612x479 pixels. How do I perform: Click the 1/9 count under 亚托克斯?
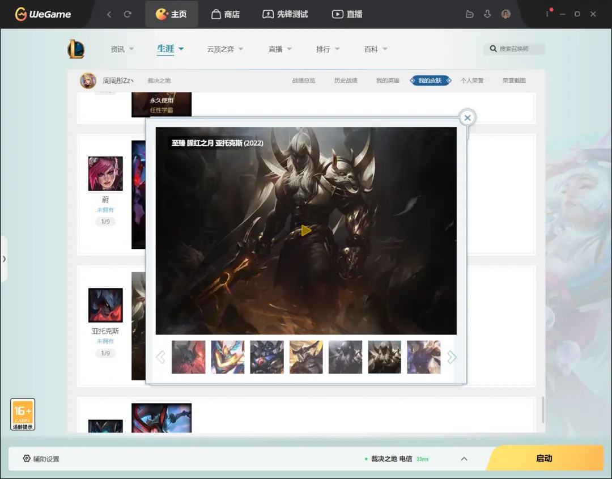pyautogui.click(x=105, y=353)
